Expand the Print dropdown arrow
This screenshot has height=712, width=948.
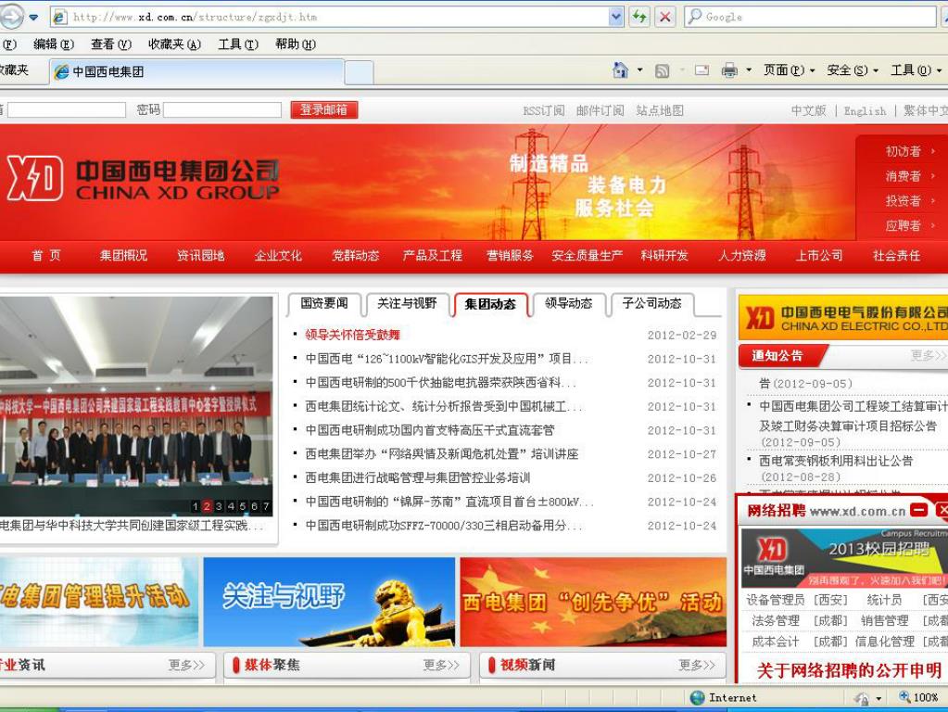click(x=749, y=70)
